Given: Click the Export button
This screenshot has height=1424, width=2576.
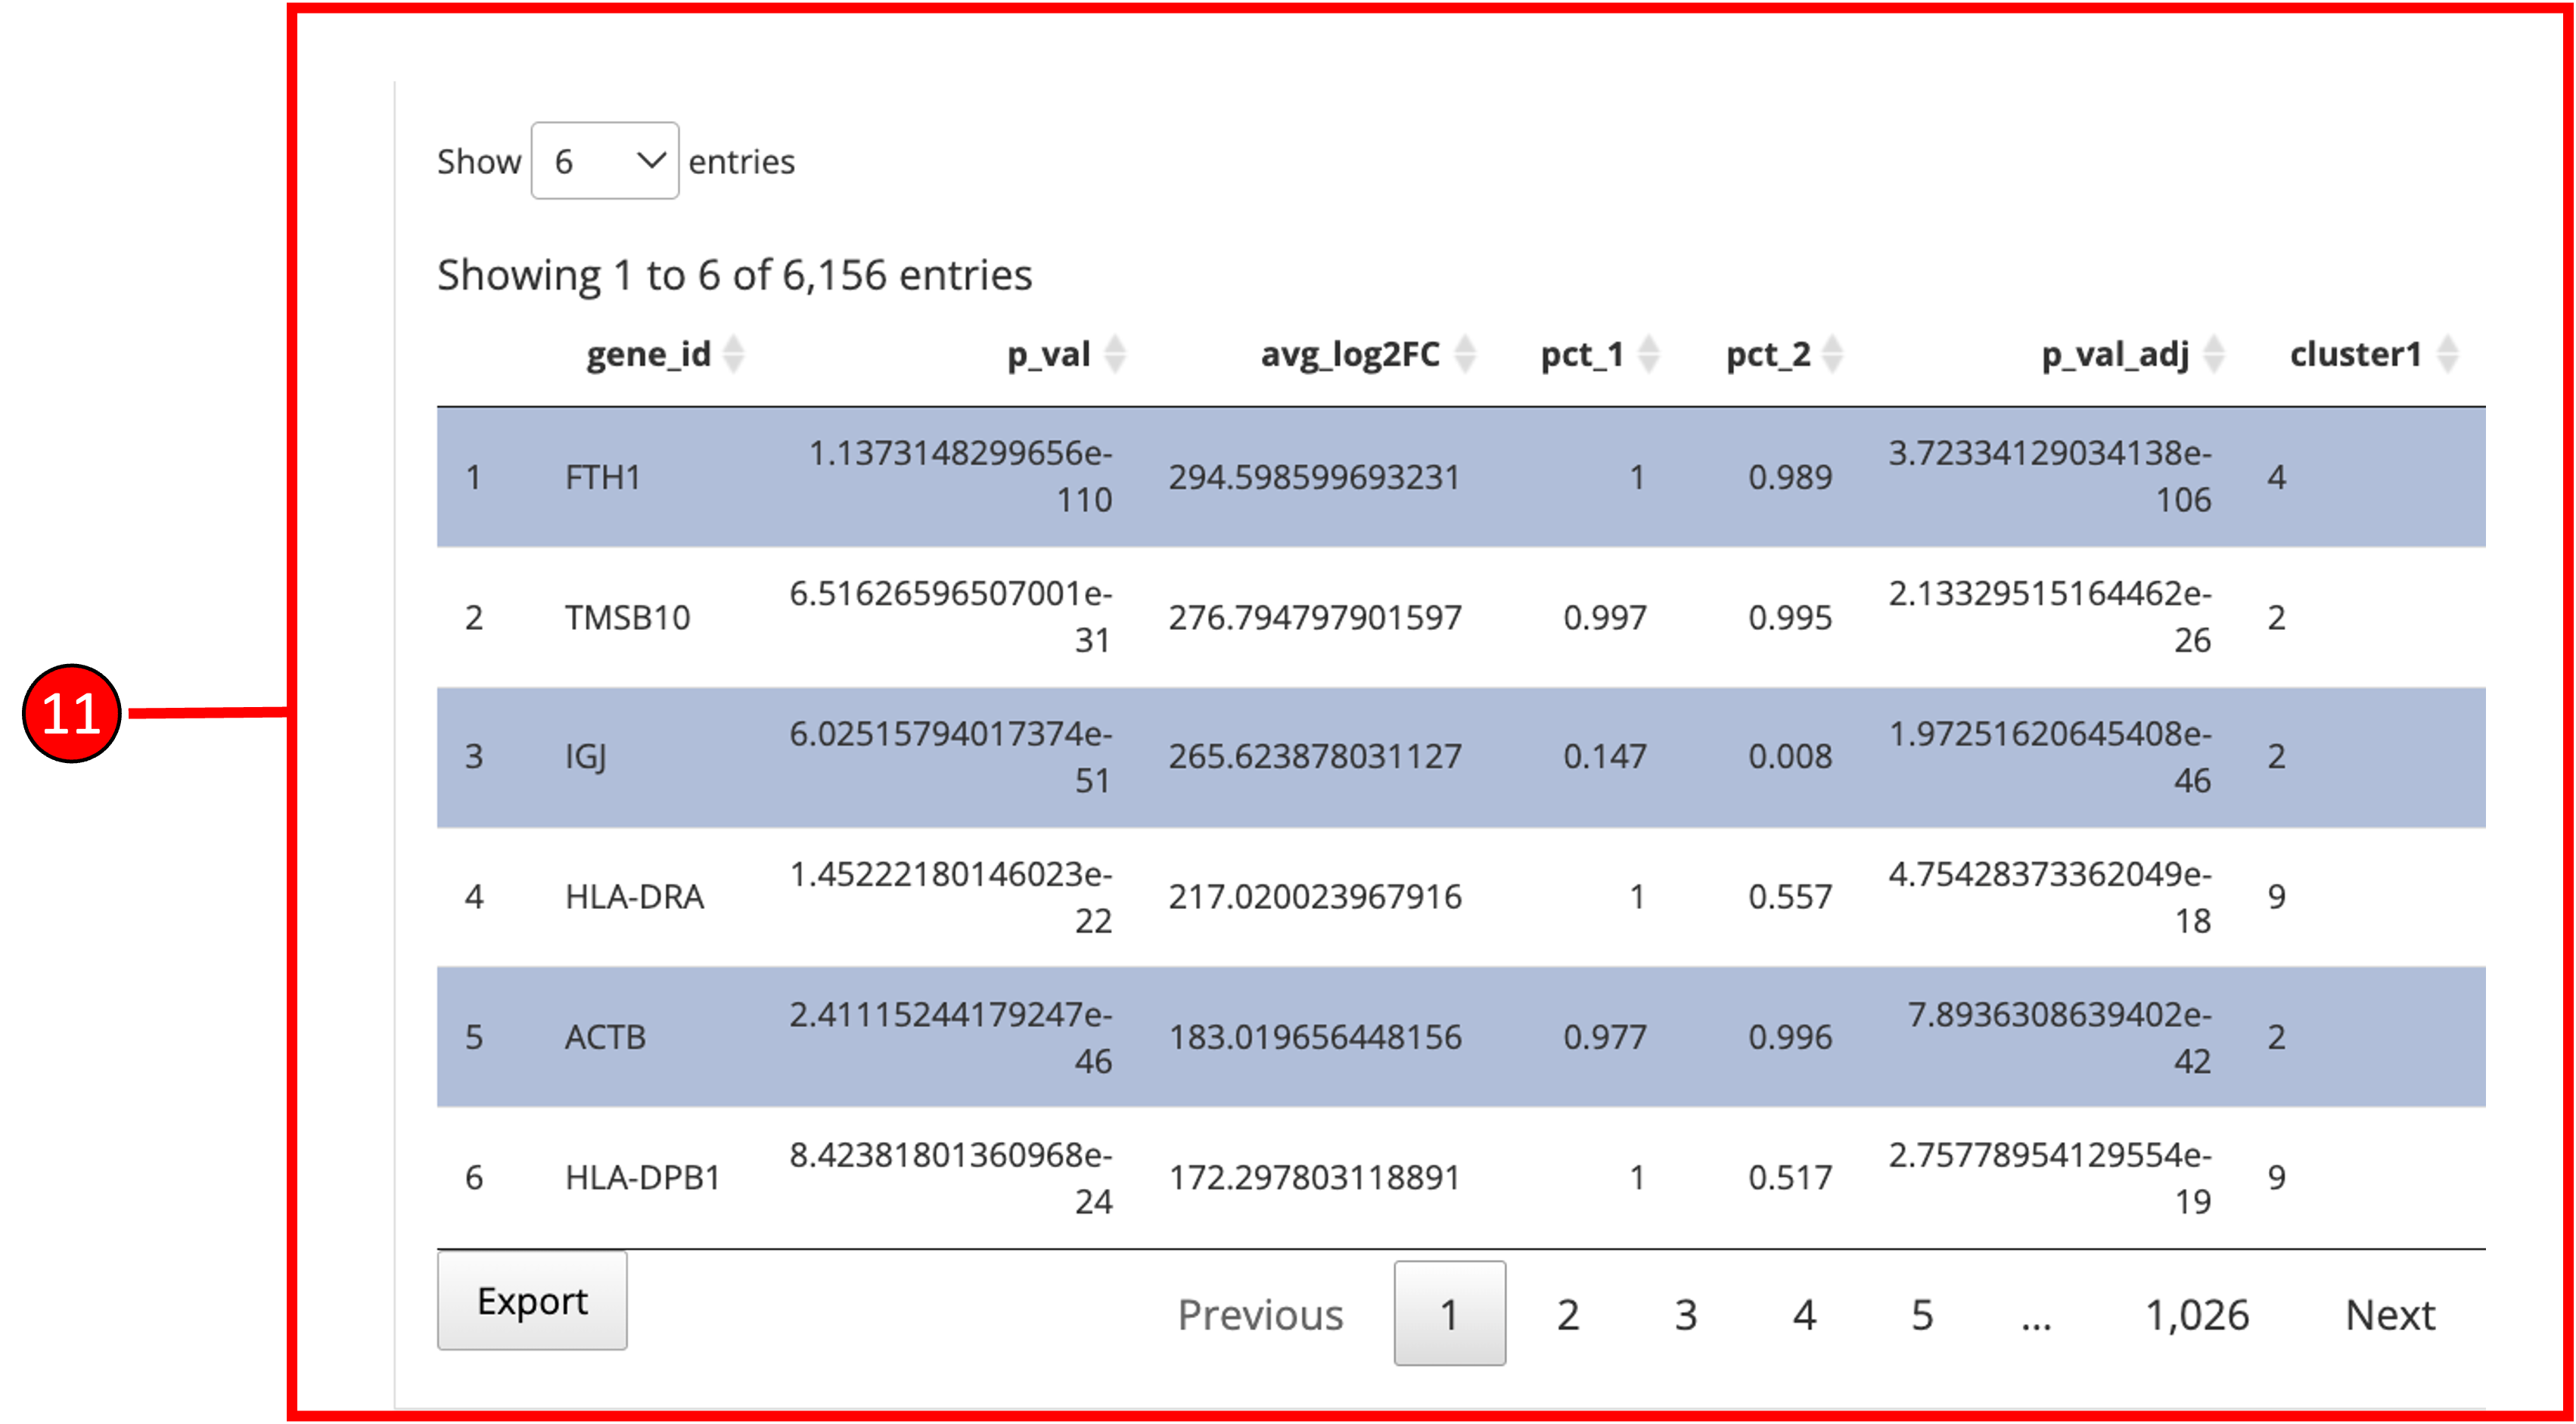Looking at the screenshot, I should coord(532,1300).
